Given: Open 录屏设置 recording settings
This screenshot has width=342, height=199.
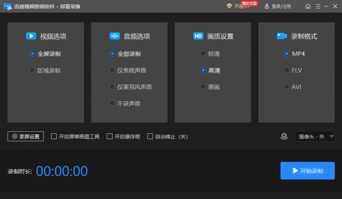Looking at the screenshot, I should point(26,137).
